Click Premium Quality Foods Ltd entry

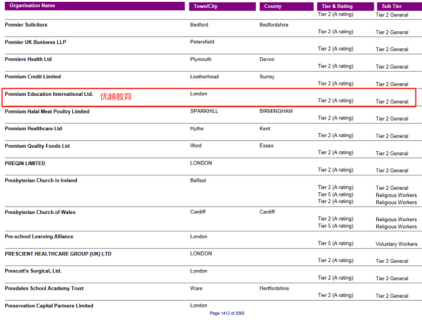pos(37,146)
